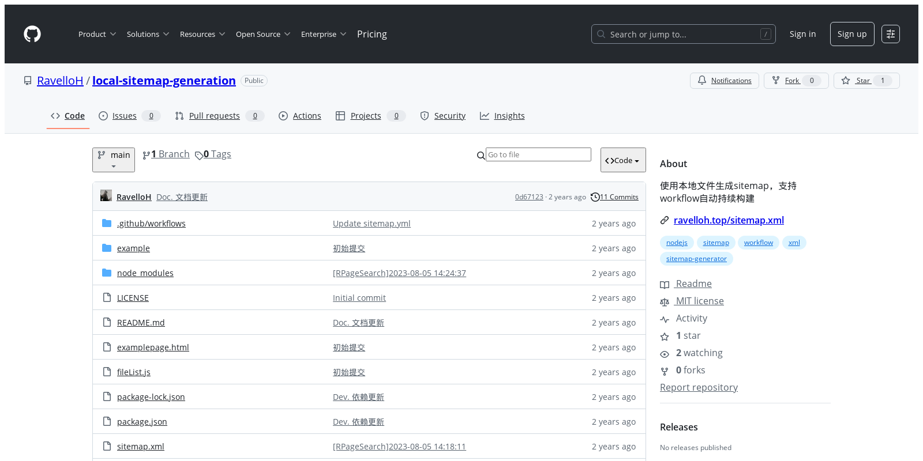
Task: Click the Insights graph icon
Action: pos(485,116)
